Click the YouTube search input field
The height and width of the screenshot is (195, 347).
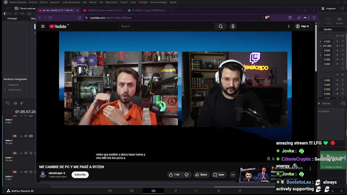(166, 26)
